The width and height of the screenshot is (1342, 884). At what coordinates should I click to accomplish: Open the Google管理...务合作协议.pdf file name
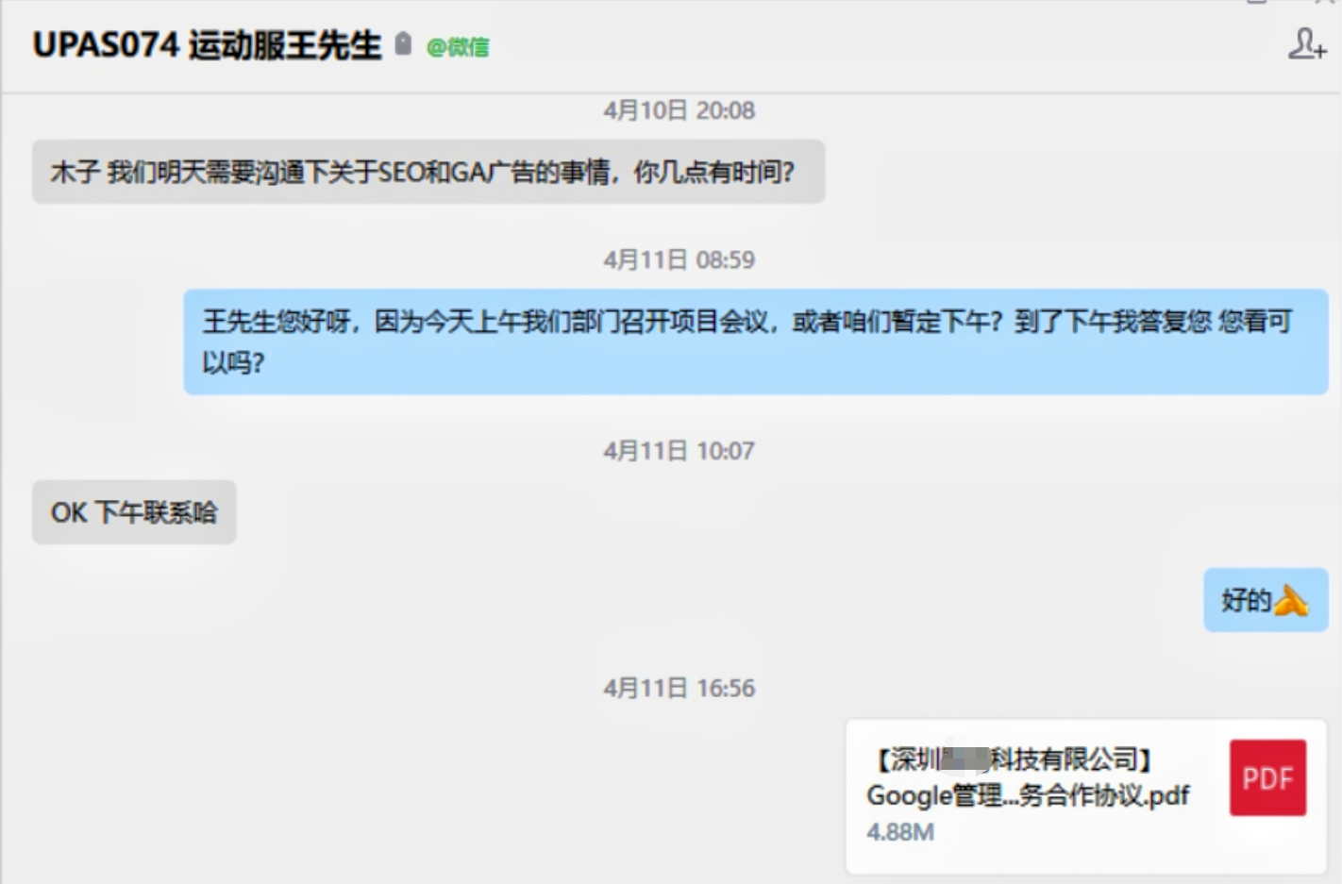click(x=1028, y=795)
